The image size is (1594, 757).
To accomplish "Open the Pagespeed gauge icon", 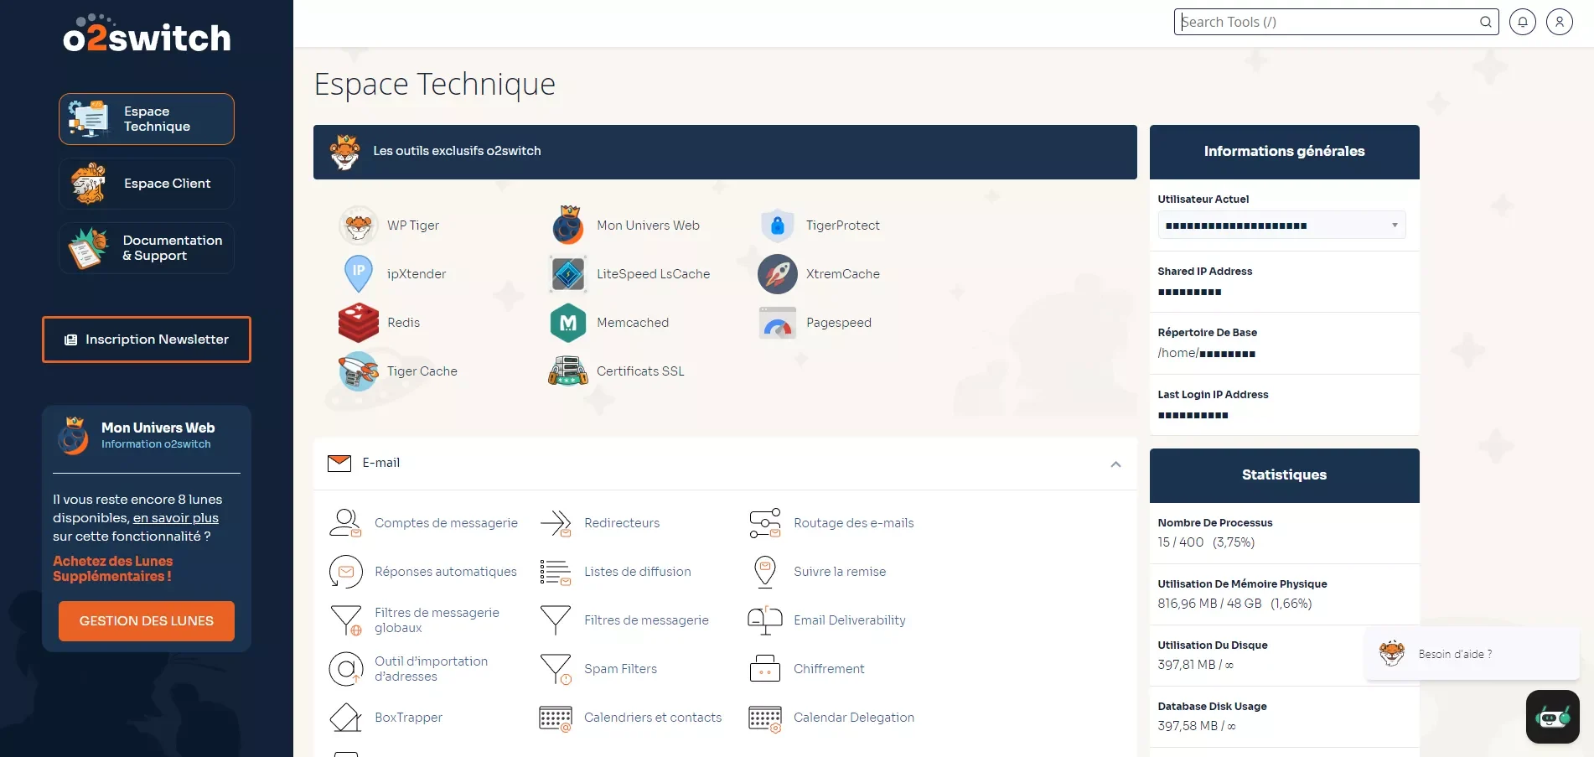I will point(778,323).
